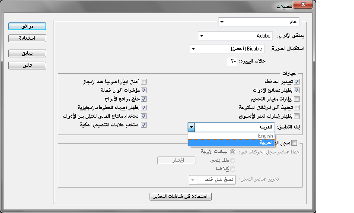This screenshot has width=354, height=213.
Task: Collapse the لغة التطبيق dropdown arrow
Action: (x=192, y=128)
